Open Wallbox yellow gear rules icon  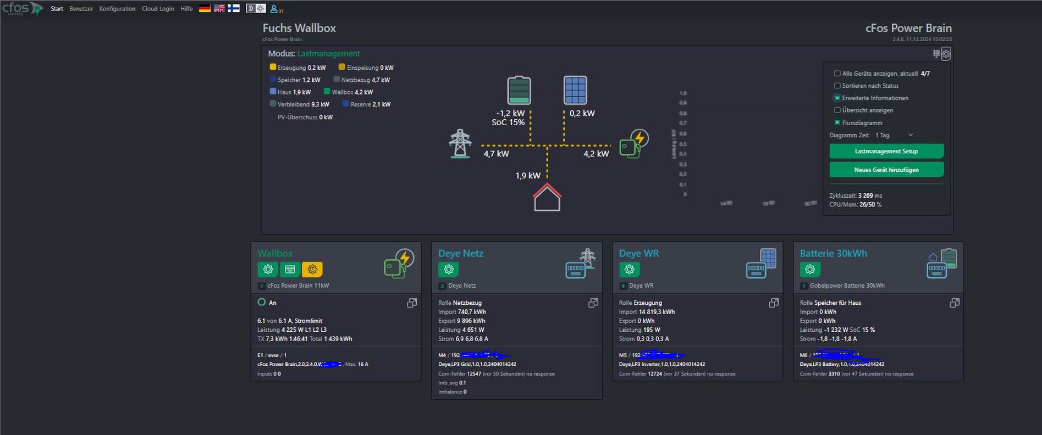(x=312, y=269)
